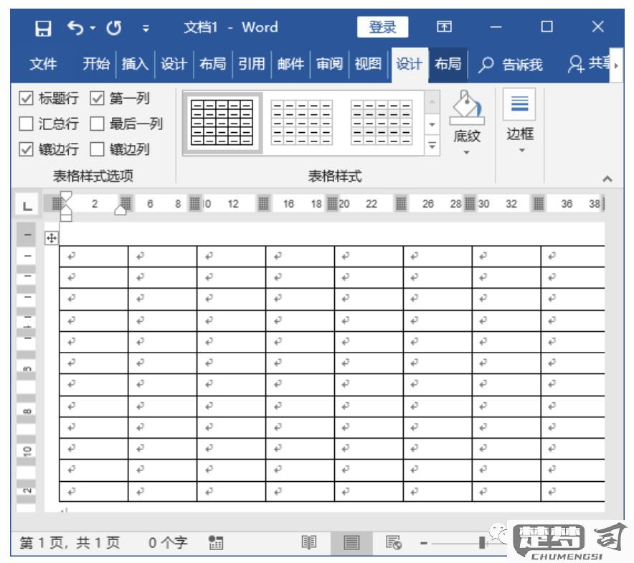Switch to the 插入 tab

pos(135,64)
